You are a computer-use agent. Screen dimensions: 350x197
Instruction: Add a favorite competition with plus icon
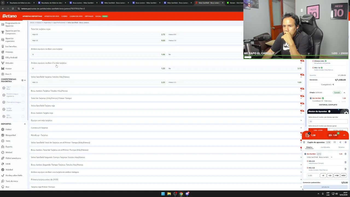22,80
